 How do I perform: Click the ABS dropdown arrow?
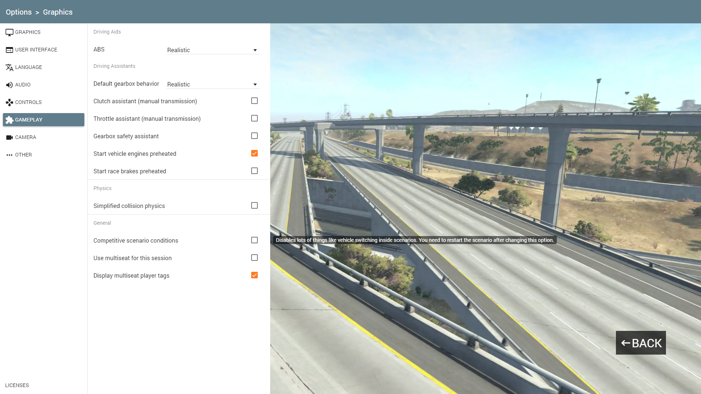(x=255, y=50)
